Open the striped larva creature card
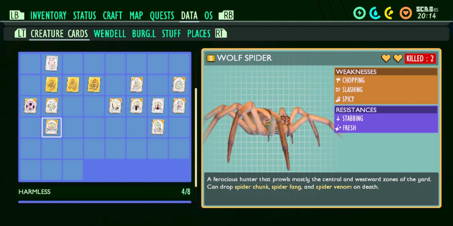The width and height of the screenshot is (453, 226). click(115, 106)
